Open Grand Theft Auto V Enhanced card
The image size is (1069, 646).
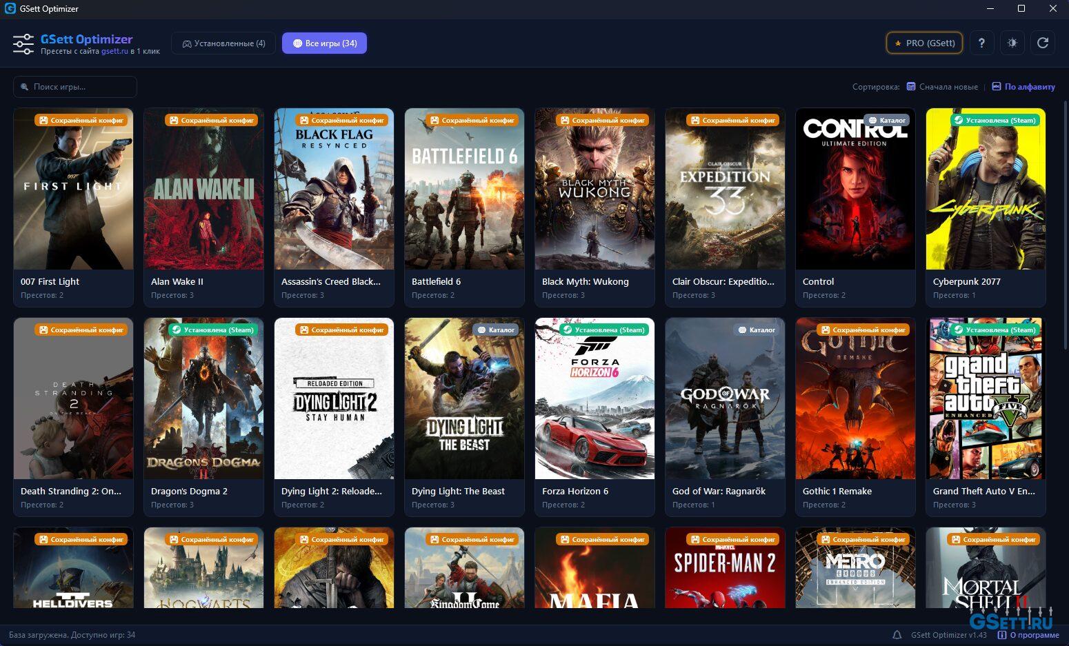pyautogui.click(x=986, y=416)
